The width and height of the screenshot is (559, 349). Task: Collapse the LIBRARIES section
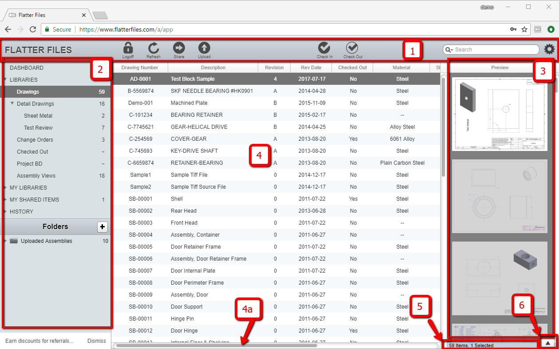pos(5,80)
